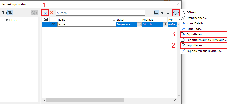This screenshot has width=228, height=104.
Task: Select the tree view icon in left panel
Action: [10, 13]
